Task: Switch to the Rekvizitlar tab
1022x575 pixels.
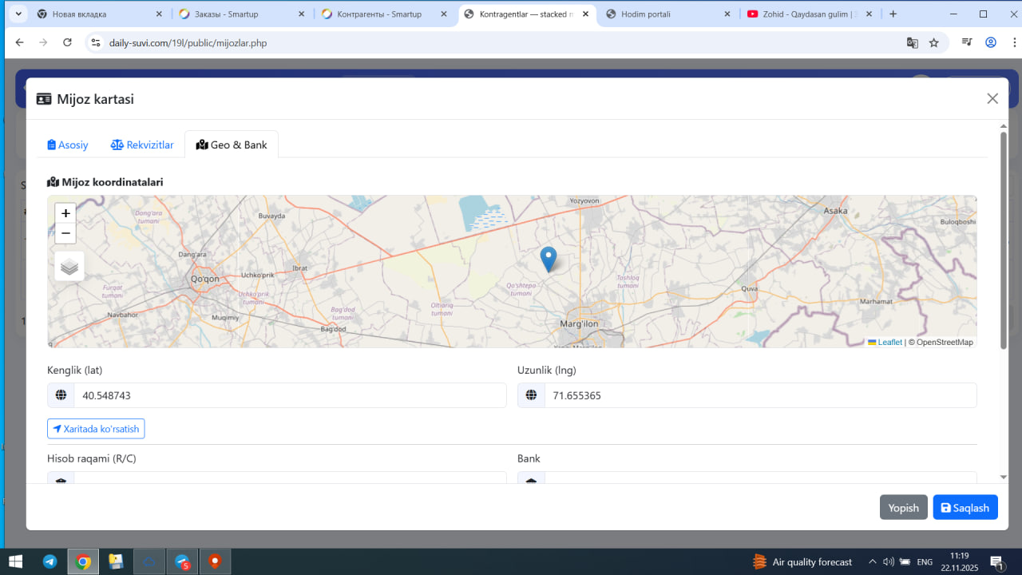Action: pos(142,145)
